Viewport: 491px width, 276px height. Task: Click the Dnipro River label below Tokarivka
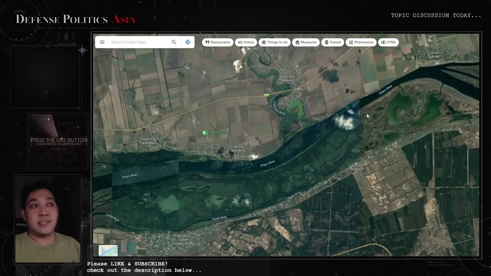click(x=130, y=176)
